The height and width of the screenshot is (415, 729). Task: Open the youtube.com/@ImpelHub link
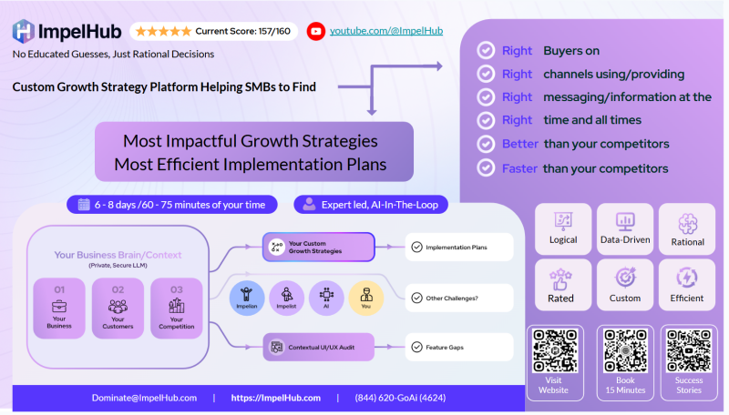pos(386,31)
